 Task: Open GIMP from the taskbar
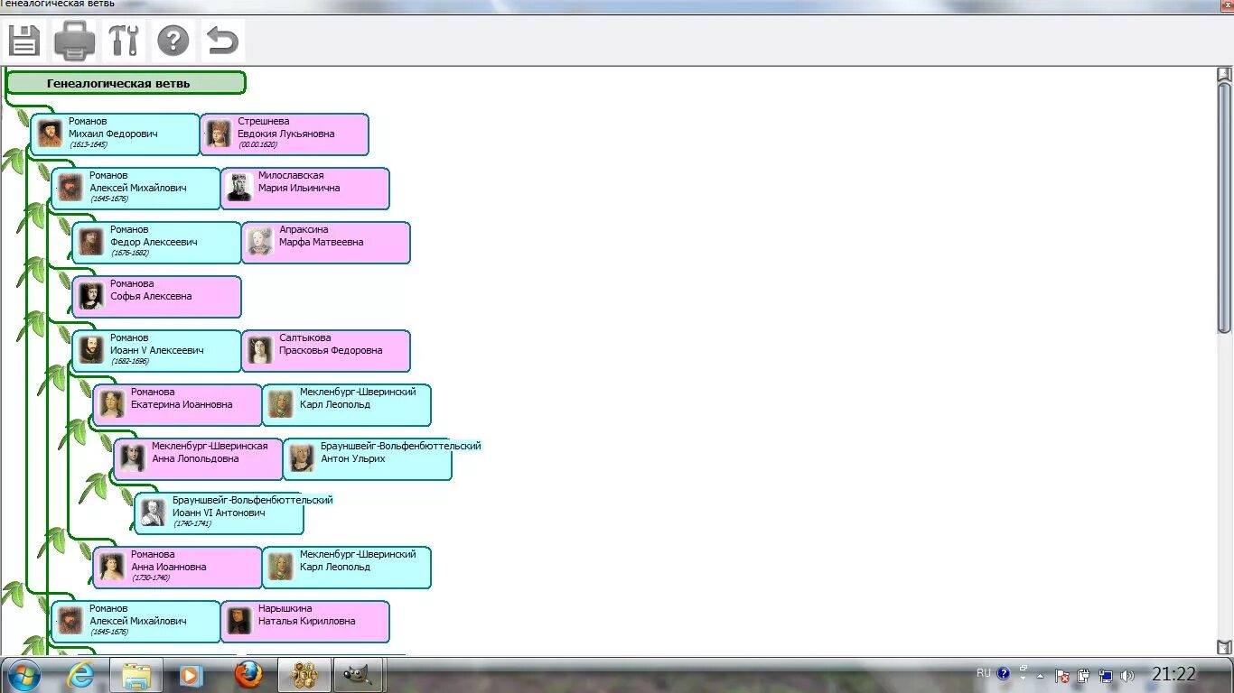click(x=360, y=675)
